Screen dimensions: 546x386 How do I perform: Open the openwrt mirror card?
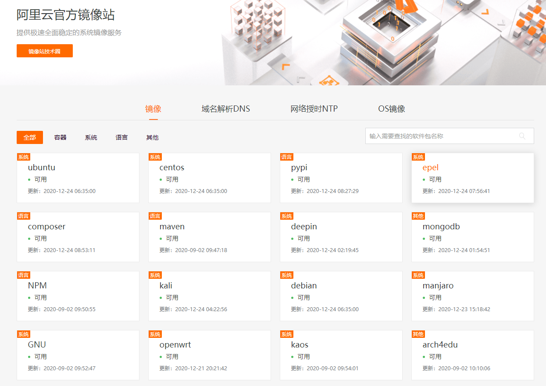210,355
